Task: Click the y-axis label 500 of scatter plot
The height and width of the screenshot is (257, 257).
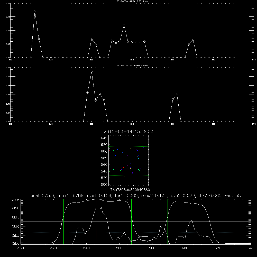Action: (x=104, y=184)
